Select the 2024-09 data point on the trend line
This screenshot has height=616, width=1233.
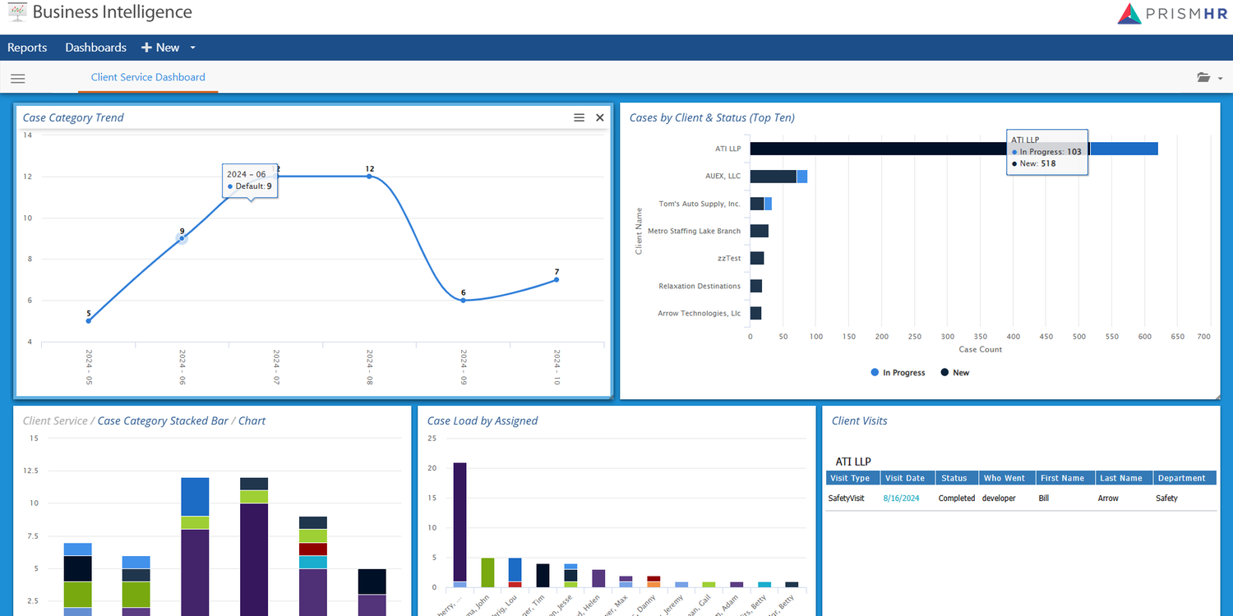coord(463,301)
